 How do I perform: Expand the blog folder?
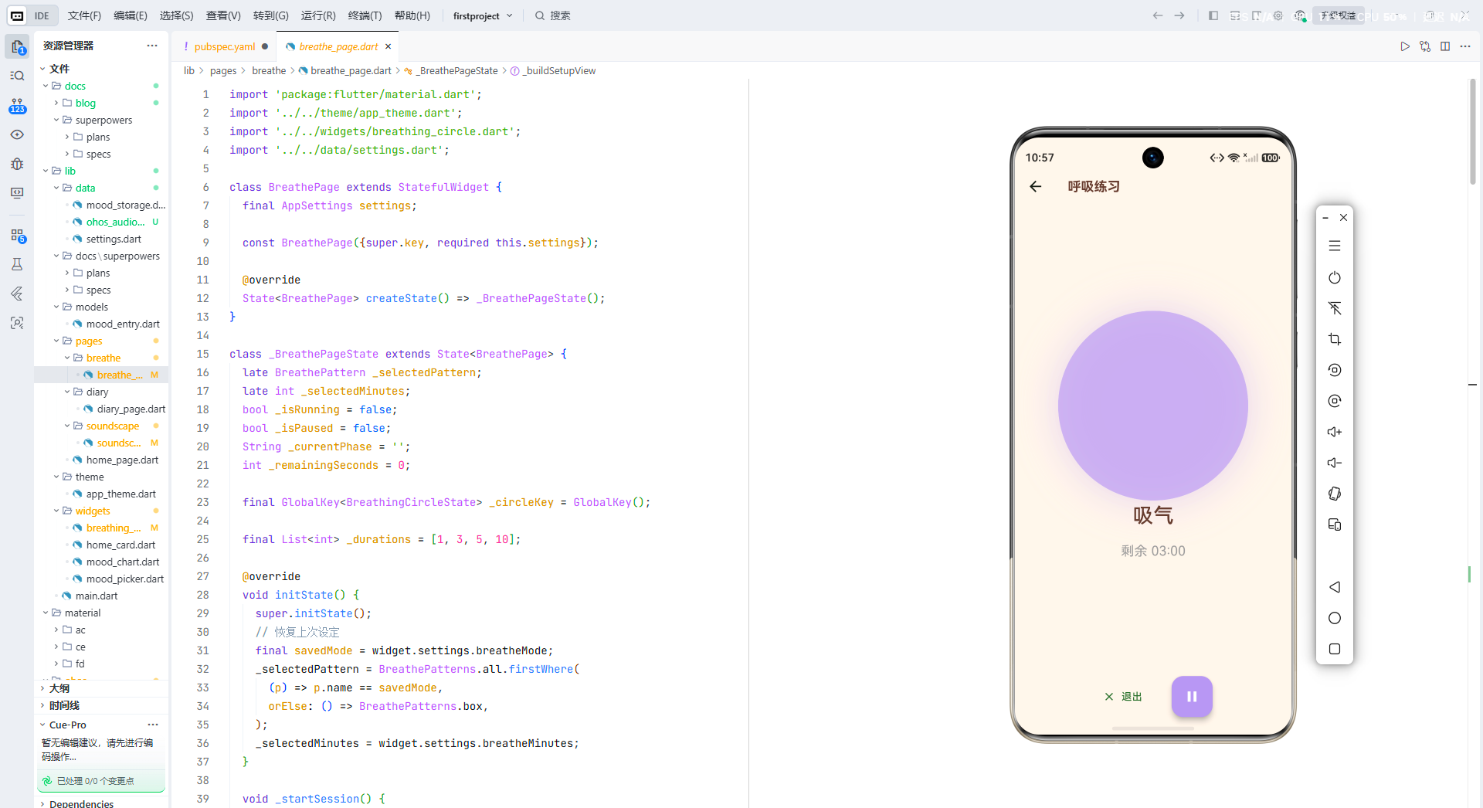(x=56, y=103)
